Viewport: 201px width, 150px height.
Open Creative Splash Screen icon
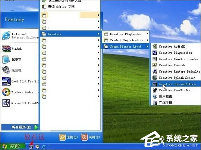pyautogui.click(x=155, y=78)
